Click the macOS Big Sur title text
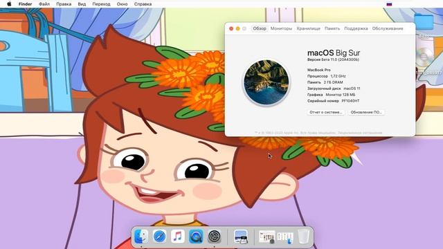Viewport: 443px width, 249px height. [x=334, y=53]
